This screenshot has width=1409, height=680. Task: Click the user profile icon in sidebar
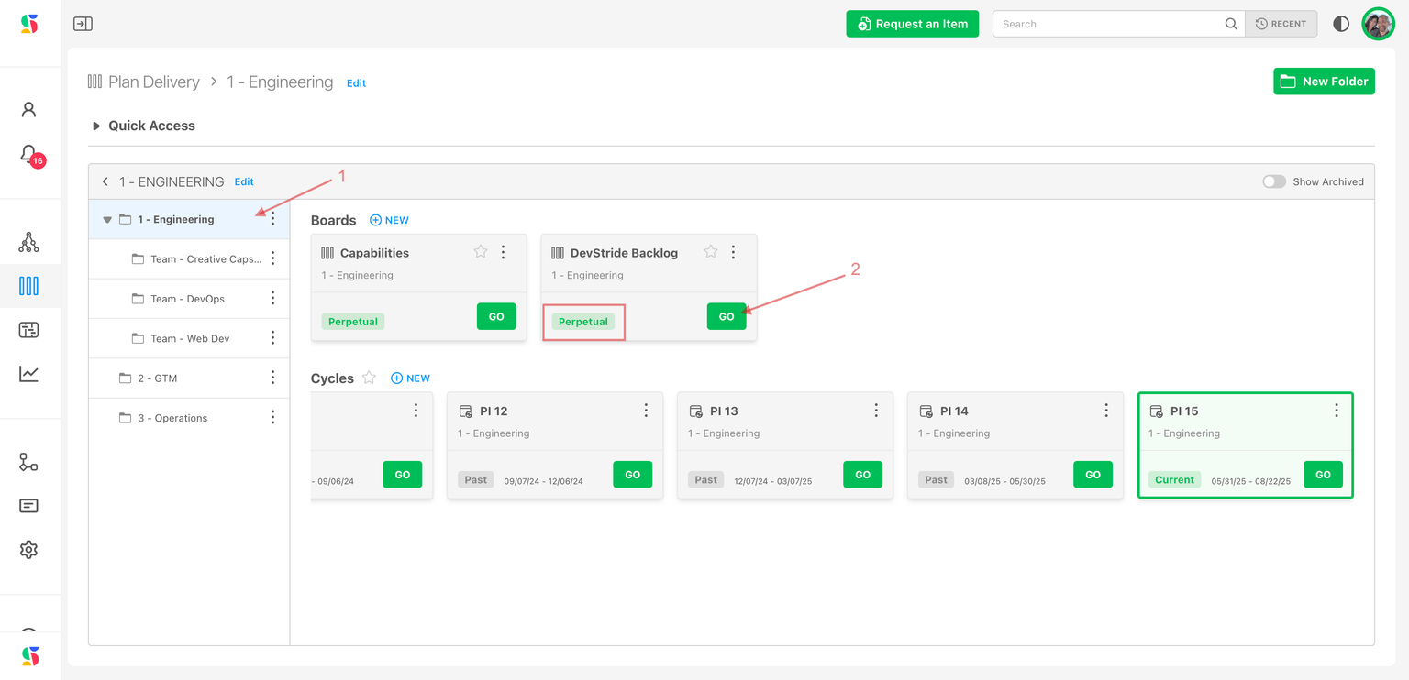click(x=28, y=110)
